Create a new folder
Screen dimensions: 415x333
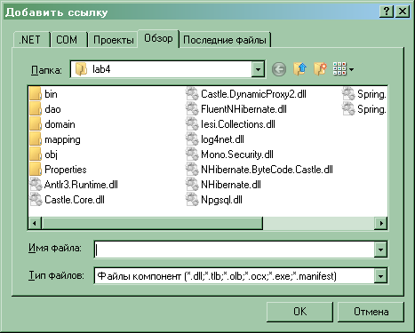click(320, 69)
